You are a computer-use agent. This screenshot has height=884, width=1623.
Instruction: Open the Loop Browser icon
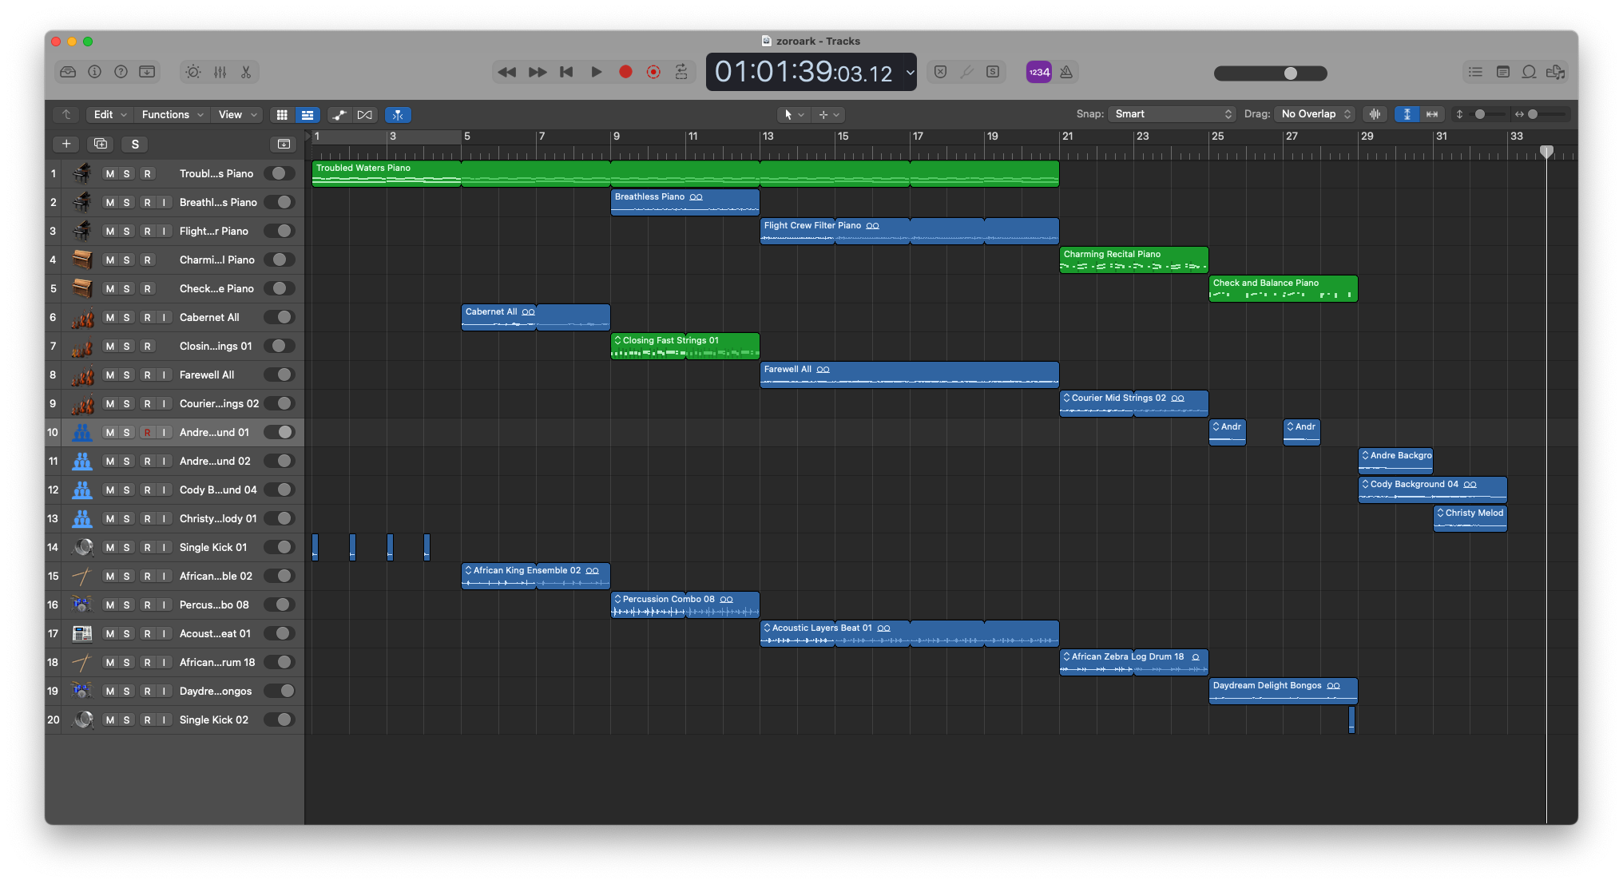click(1529, 72)
